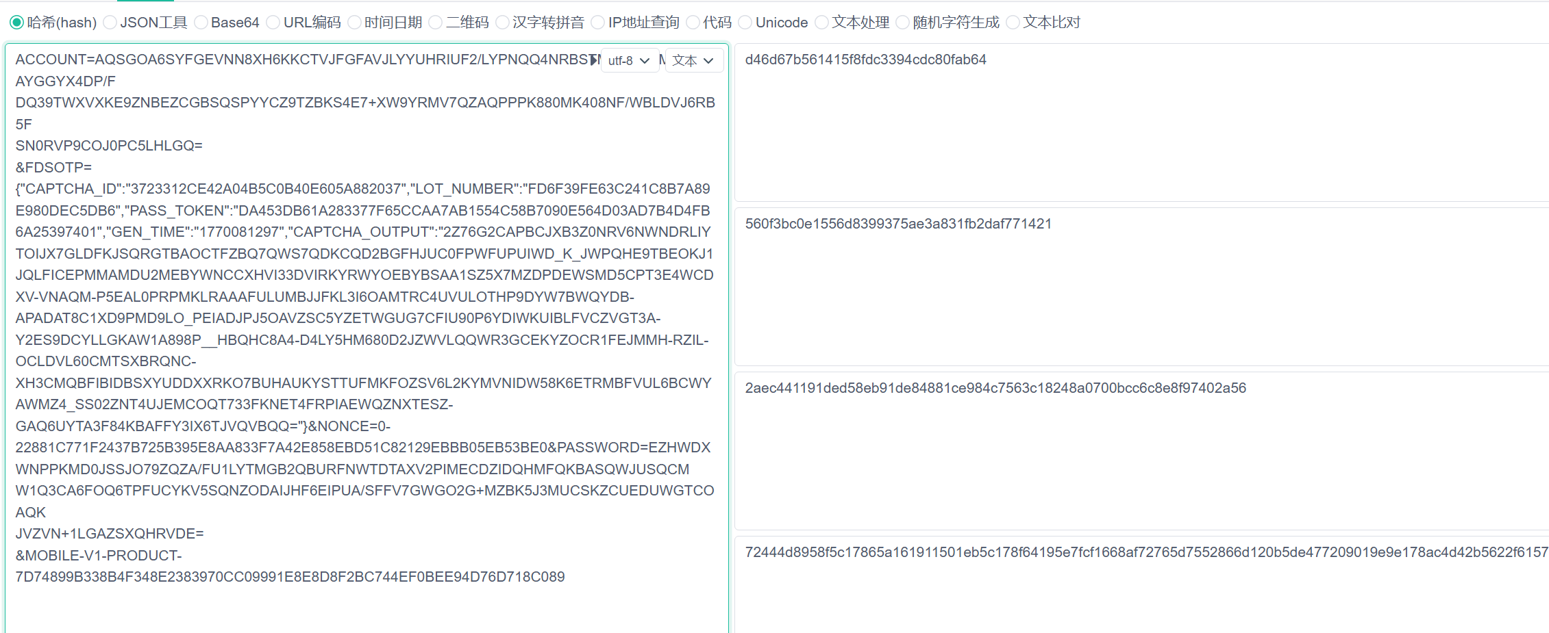
Task: Choose the IP地址查询 radio button
Action: [598, 23]
